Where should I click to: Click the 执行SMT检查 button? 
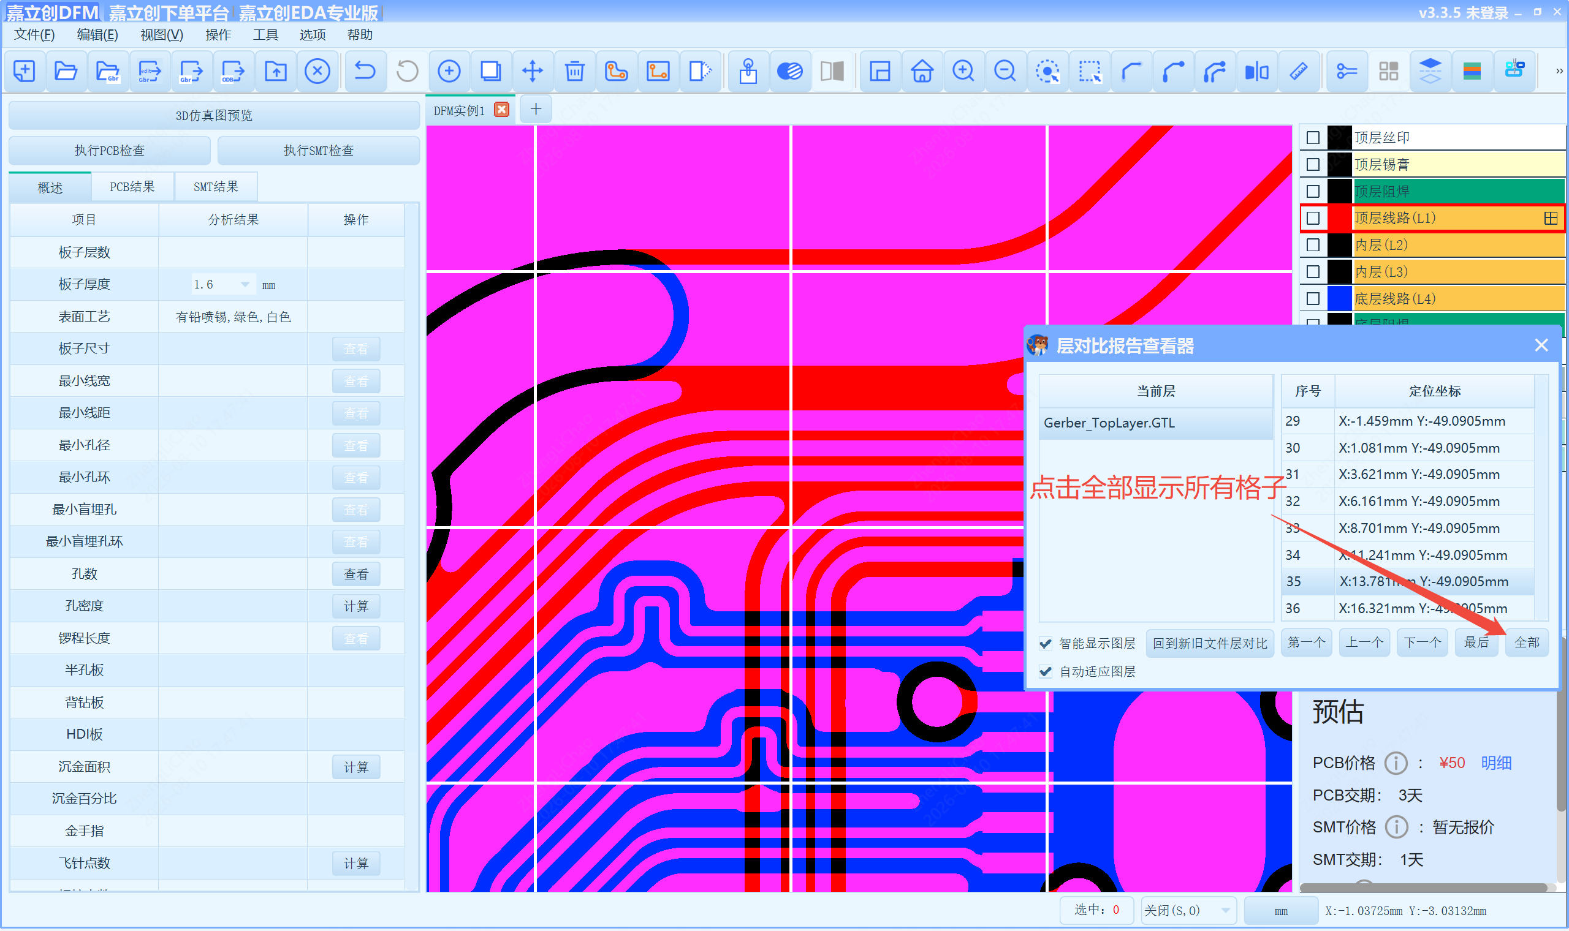[319, 151]
